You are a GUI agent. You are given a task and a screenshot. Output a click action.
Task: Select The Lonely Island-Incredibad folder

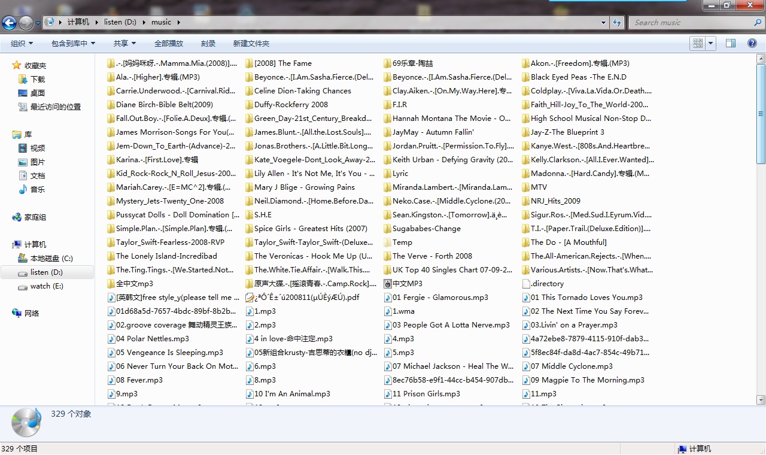tap(162, 256)
